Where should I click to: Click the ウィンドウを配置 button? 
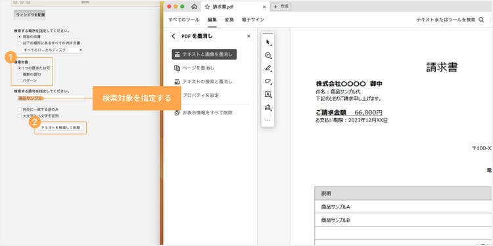pos(30,14)
